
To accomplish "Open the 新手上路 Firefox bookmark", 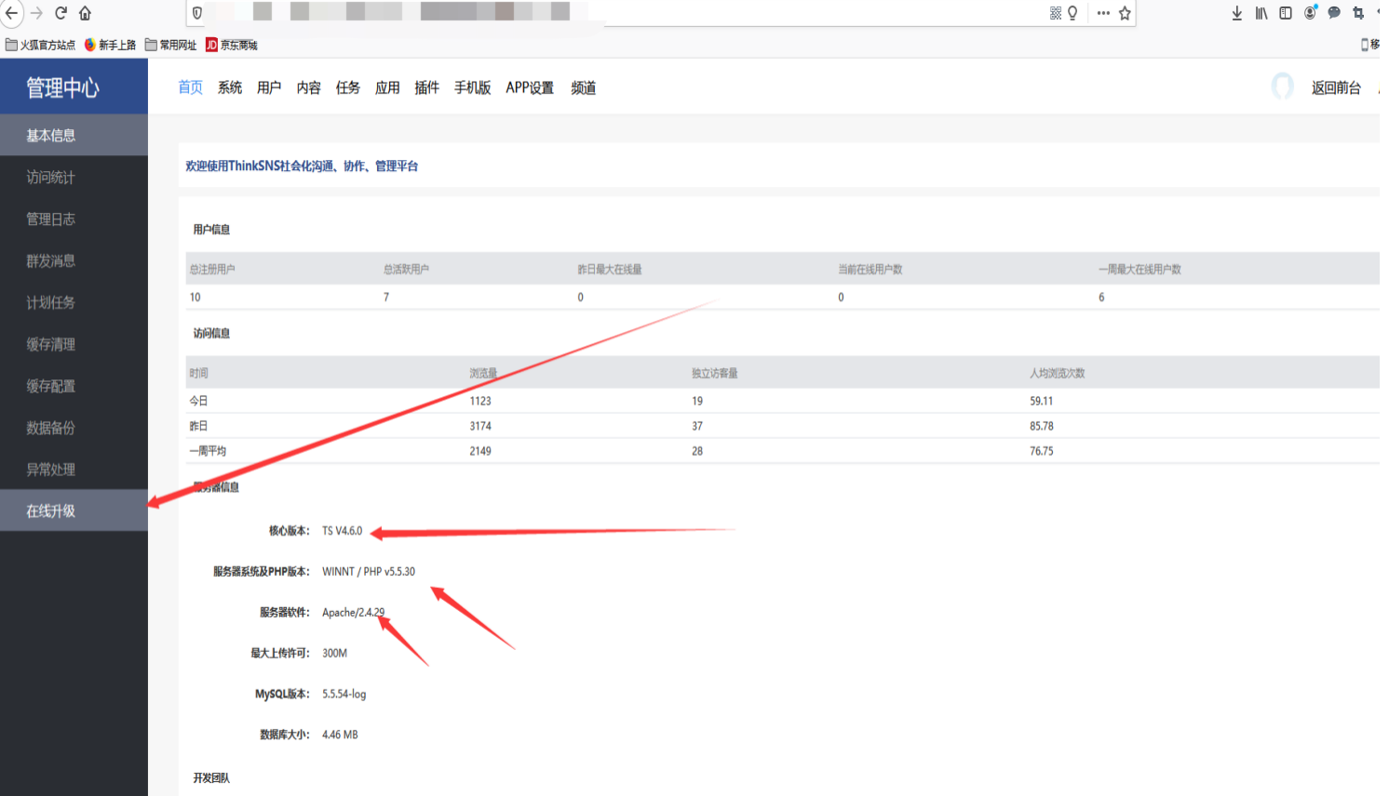I will pyautogui.click(x=110, y=45).
